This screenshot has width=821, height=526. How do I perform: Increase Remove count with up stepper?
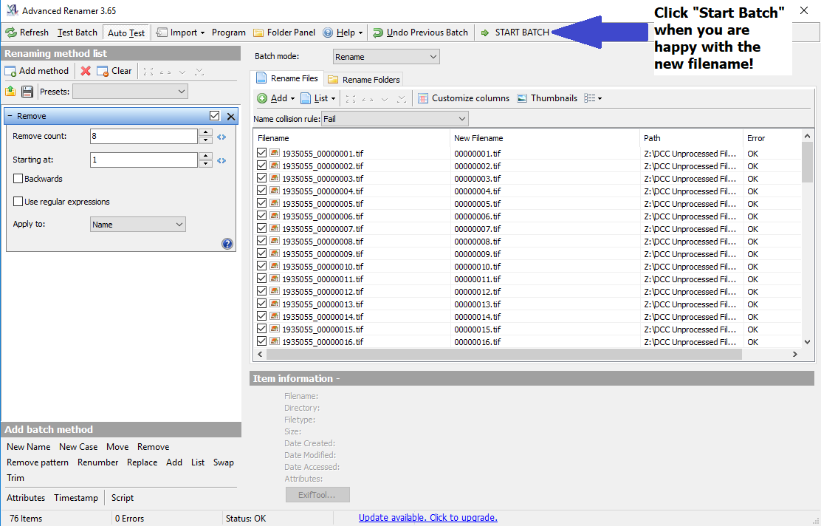206,133
